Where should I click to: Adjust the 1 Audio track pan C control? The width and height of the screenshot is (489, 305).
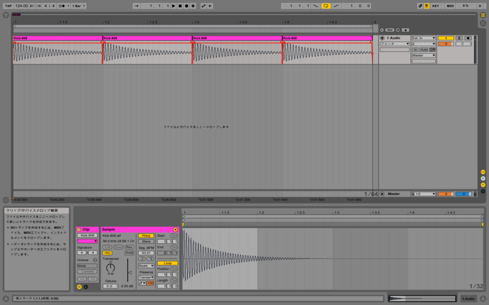point(463,44)
